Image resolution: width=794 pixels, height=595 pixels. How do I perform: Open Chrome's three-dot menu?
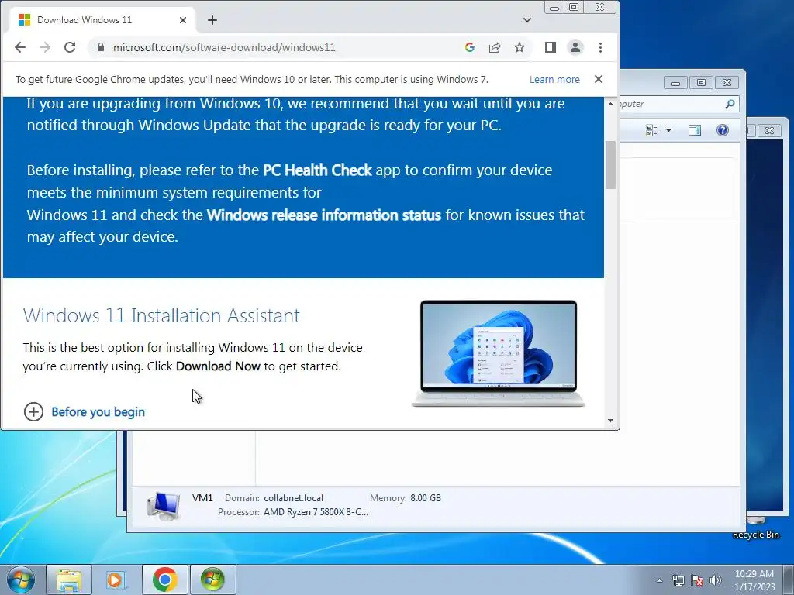click(601, 47)
